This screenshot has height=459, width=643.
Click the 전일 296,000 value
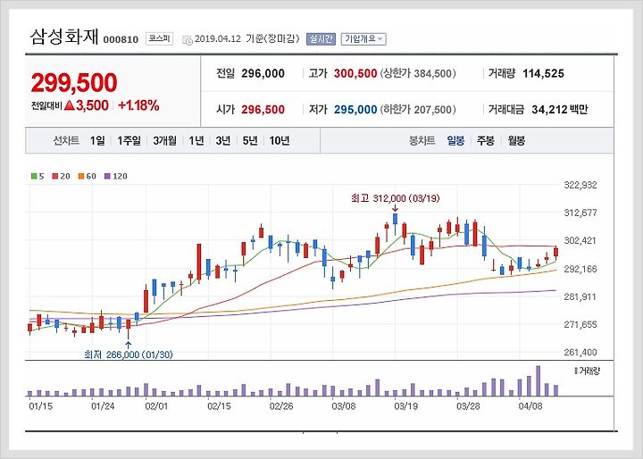263,74
